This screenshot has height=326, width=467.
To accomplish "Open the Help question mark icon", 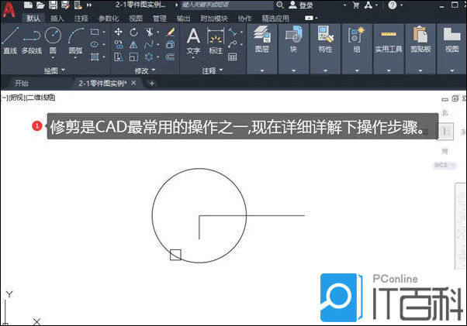I will [x=393, y=5].
